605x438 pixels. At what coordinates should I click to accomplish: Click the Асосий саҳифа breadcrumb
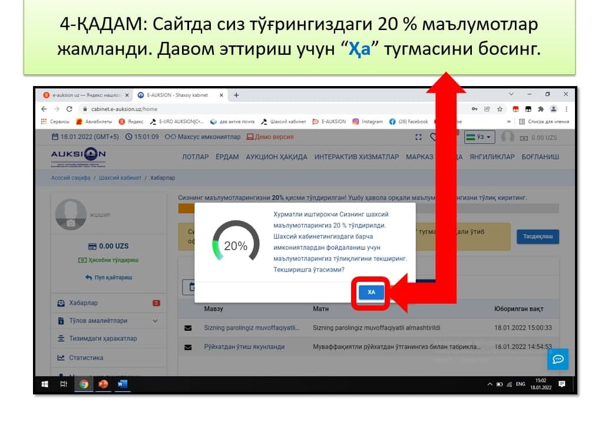point(71,177)
